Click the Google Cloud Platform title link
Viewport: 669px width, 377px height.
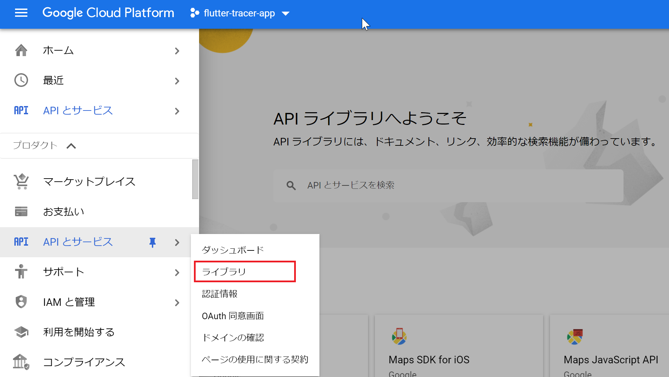pyautogui.click(x=108, y=13)
